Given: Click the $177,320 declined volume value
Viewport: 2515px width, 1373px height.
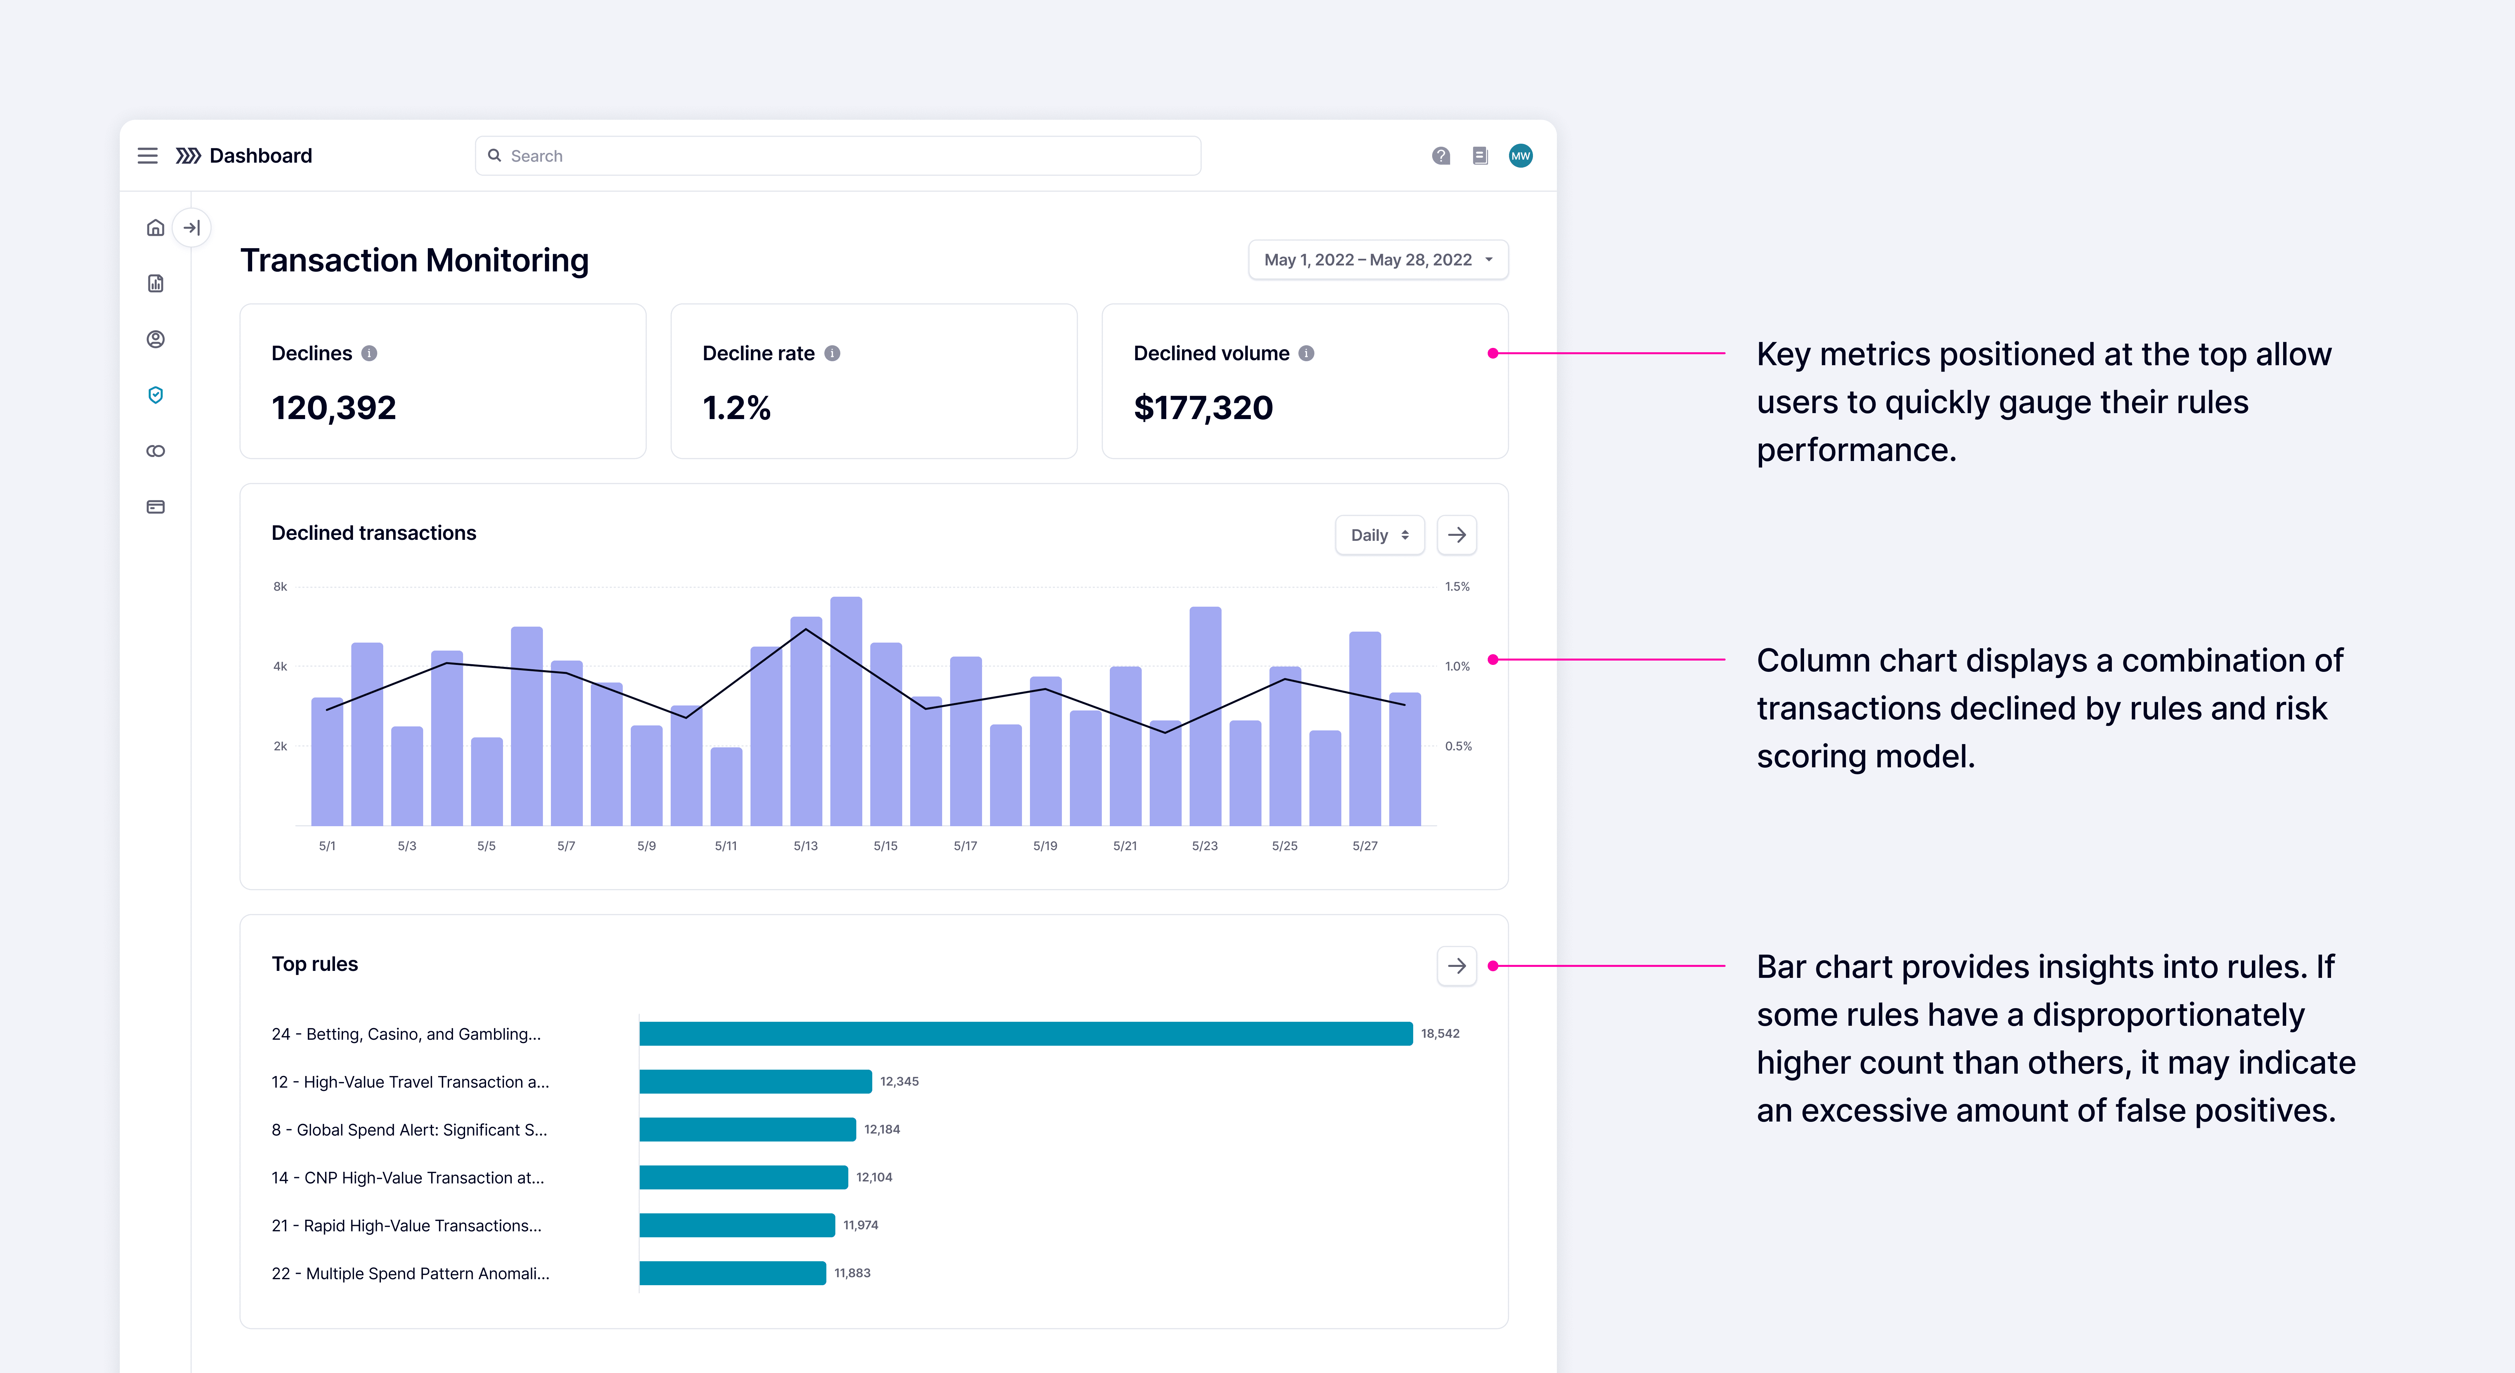Looking at the screenshot, I should tap(1203, 408).
